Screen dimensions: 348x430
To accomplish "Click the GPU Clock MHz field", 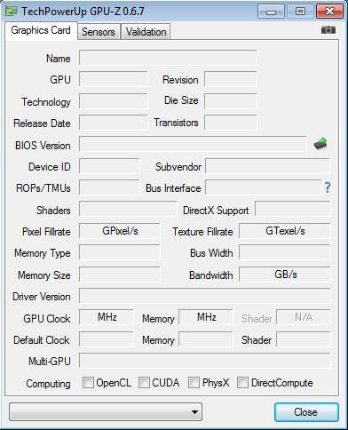I will [x=106, y=317].
